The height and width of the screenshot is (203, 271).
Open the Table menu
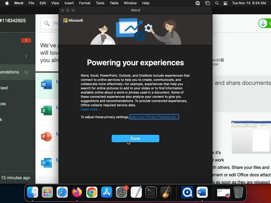tap(114, 3)
